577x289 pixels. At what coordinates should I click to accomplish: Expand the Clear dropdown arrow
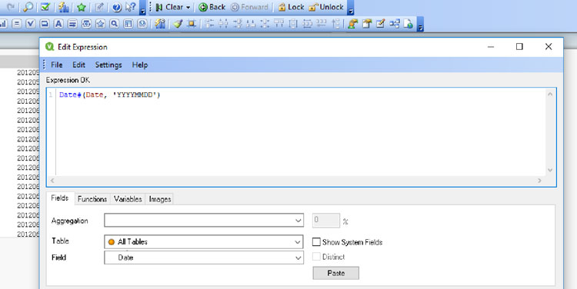click(188, 8)
